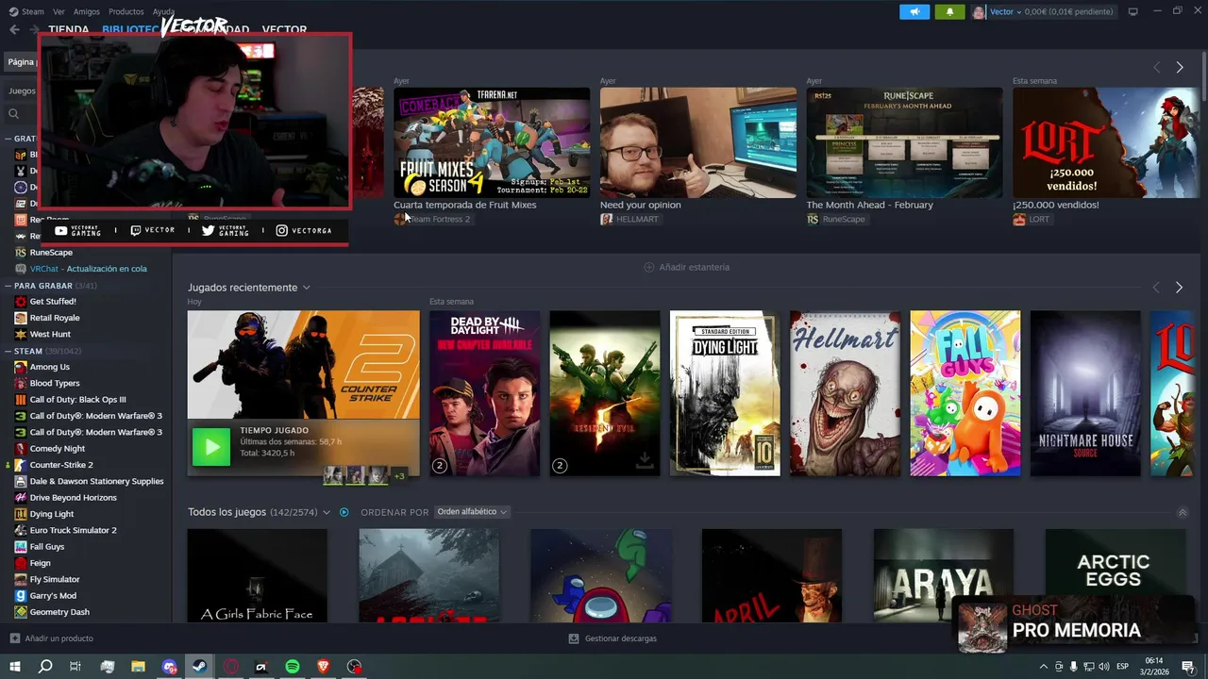
Task: Open the Fall Guys cover in recent games
Action: click(965, 393)
